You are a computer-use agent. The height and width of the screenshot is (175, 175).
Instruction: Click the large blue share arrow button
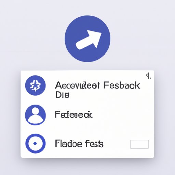87,39
